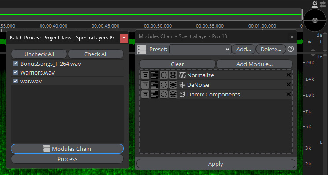The image size is (328, 175).
Task: Open display settings gear icon
Action: pyautogui.click(x=315, y=4)
